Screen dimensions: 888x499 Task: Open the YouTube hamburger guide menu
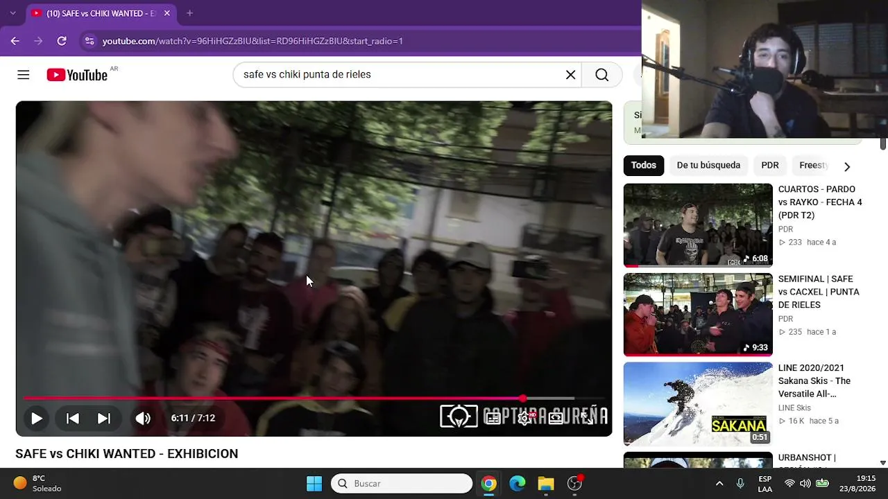click(x=24, y=75)
